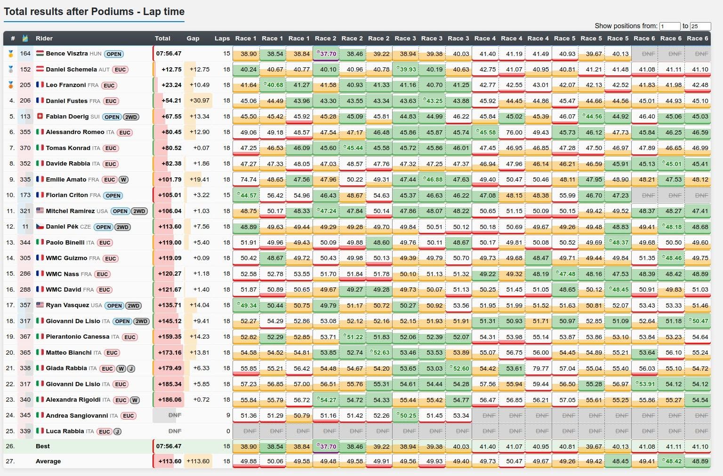723x476 pixels.
Task: Click the +113.60 gap in the Average row
Action: point(198,461)
